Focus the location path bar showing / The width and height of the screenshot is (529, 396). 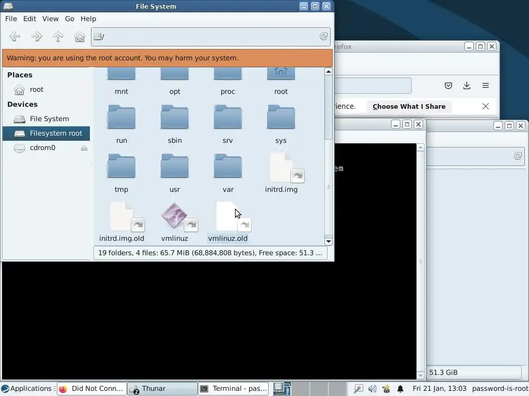211,37
